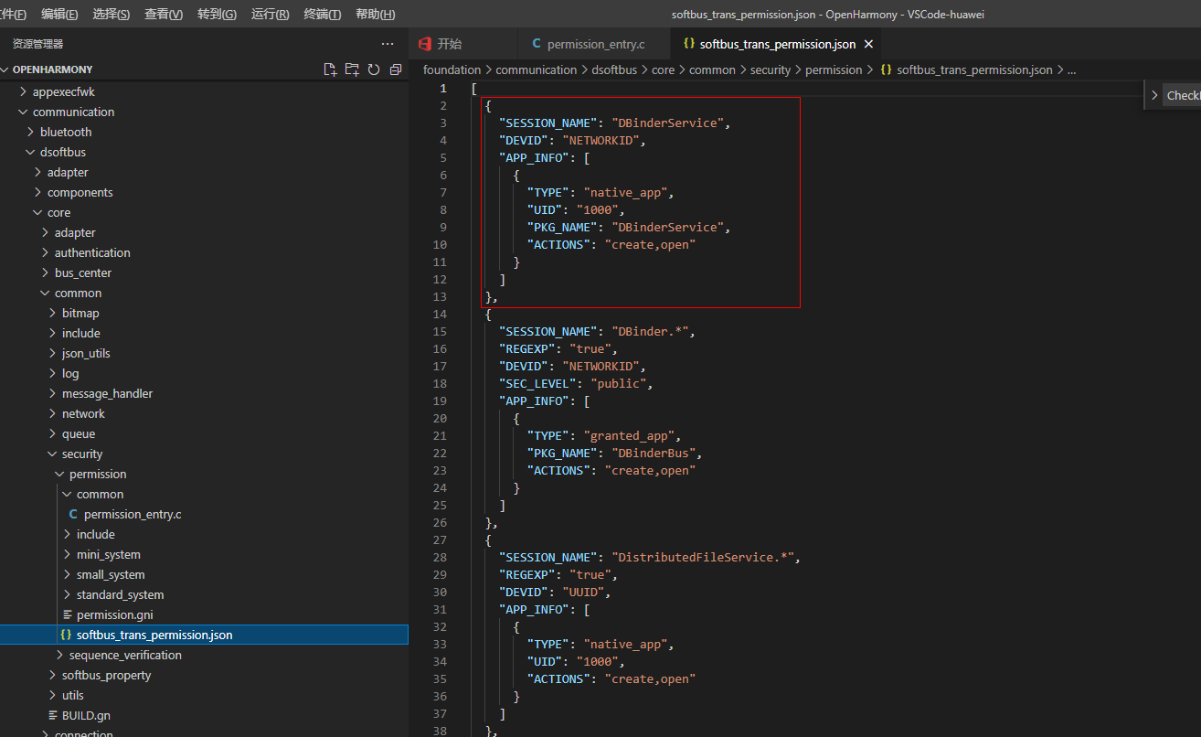Open the 终端 (Terminal) menu
Viewport: 1201px width, 737px height.
(323, 15)
